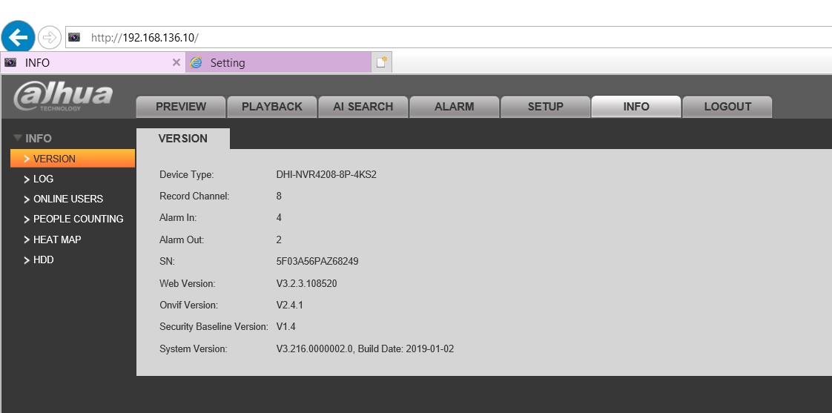The height and width of the screenshot is (413, 832).
Task: Click the browser Forward arrow button
Action: pyautogui.click(x=50, y=37)
